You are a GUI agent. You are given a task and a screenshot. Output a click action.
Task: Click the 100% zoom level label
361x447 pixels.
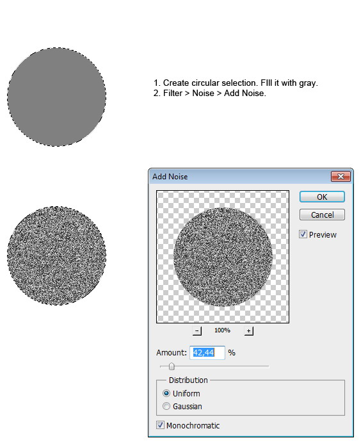(222, 330)
